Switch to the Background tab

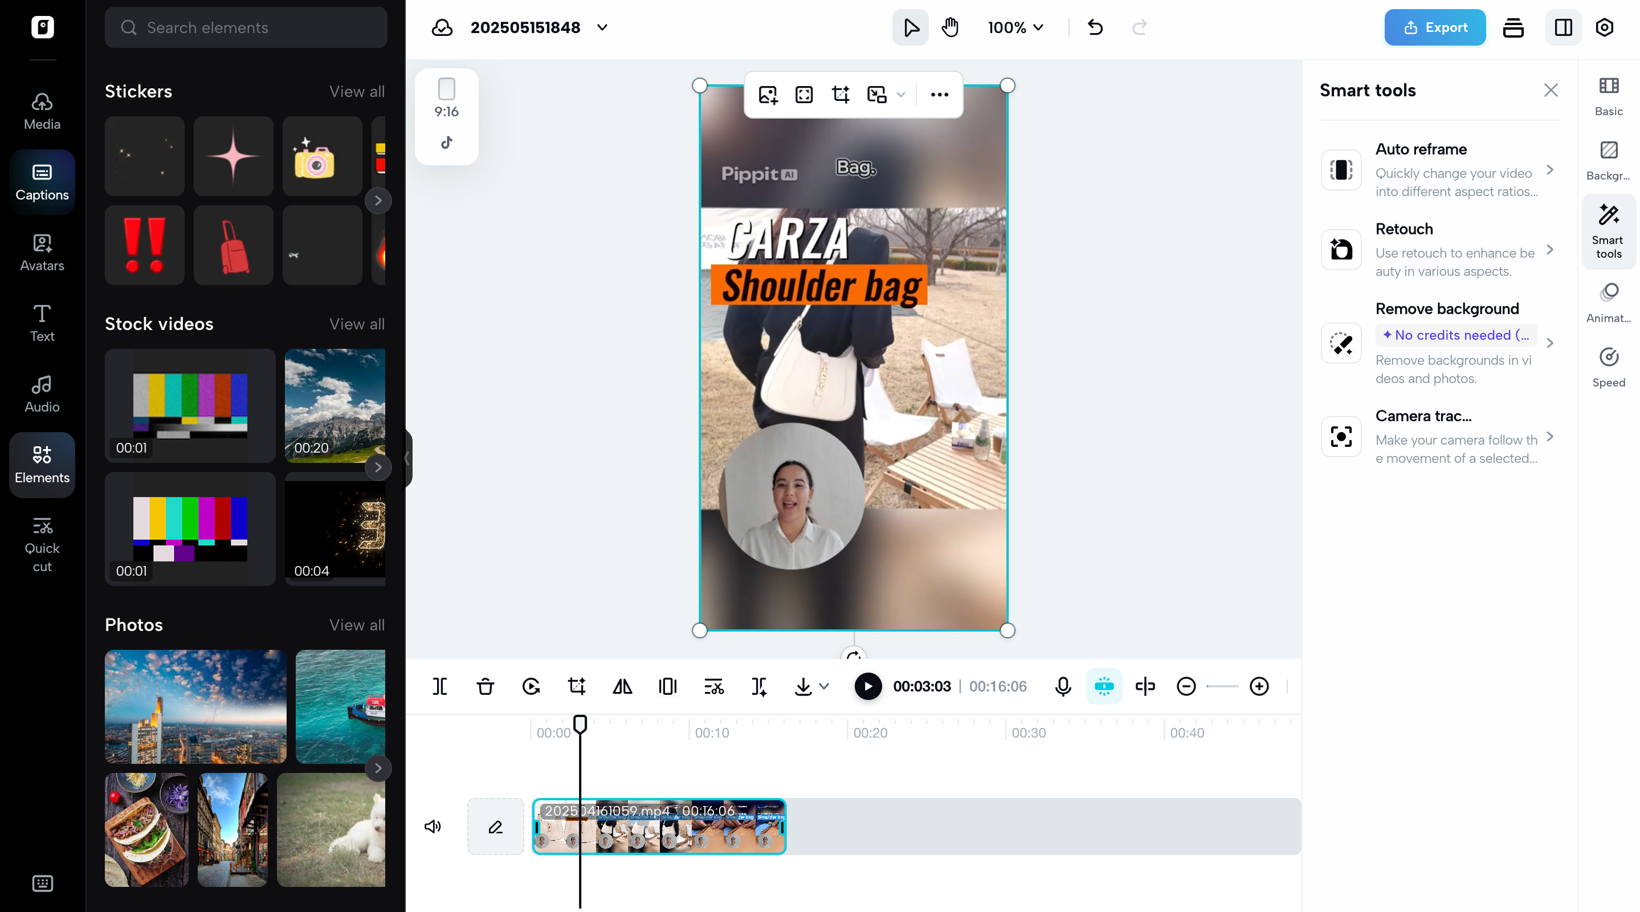(1608, 161)
